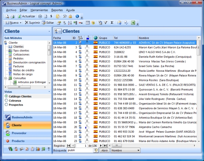Click the dollar sign toolbar icon
Screen dimensions: 204x161
(x=51, y=16)
